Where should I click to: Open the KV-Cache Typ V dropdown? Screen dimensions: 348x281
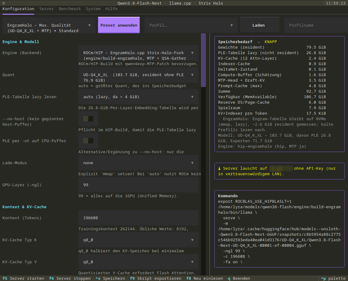click(x=138, y=262)
